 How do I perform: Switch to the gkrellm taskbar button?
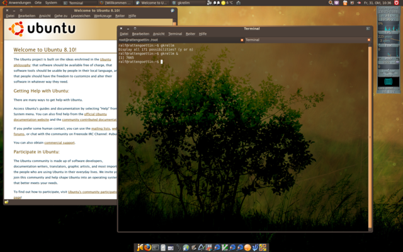(x=188, y=3)
